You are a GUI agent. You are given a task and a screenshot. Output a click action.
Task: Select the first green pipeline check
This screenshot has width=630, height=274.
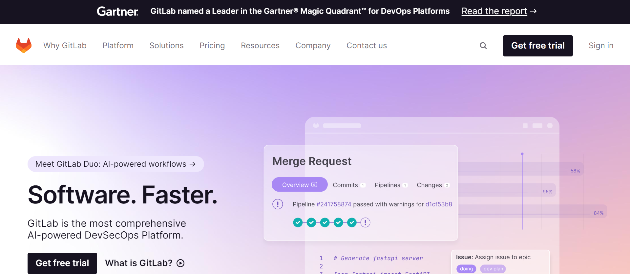pyautogui.click(x=298, y=222)
